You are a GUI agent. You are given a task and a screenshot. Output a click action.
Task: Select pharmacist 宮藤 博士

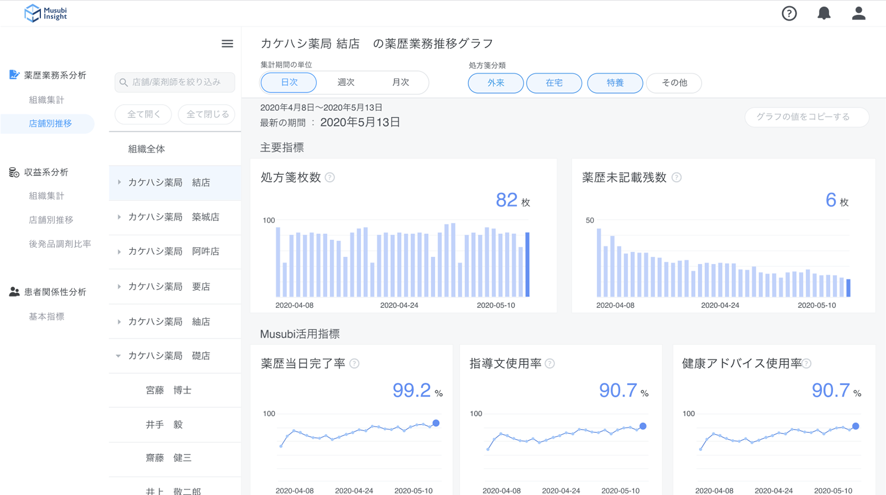pyautogui.click(x=175, y=390)
